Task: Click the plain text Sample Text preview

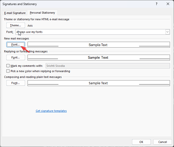Action: pyautogui.click(x=99, y=83)
